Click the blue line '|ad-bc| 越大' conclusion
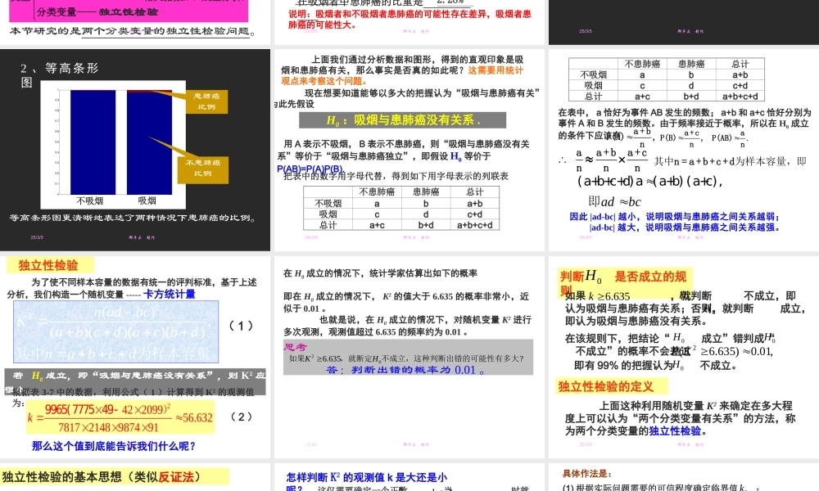 coord(684,227)
